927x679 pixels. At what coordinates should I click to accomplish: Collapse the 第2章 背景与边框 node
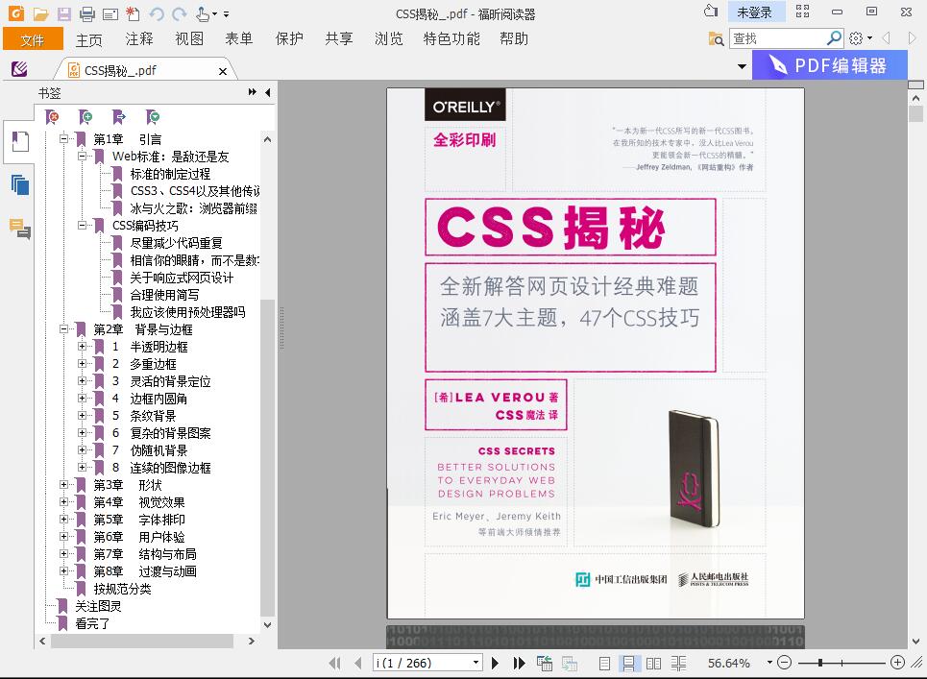pos(63,329)
